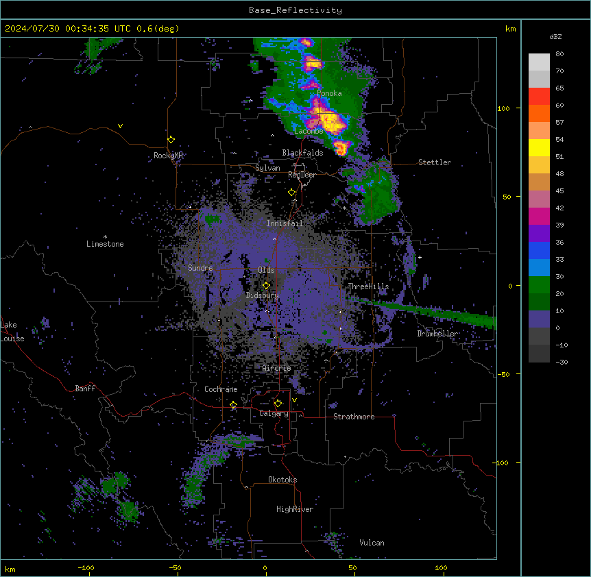This screenshot has height=577, width=591.
Task: Select the yellow 51-54 dBZ legend swatch
Action: tap(539, 147)
